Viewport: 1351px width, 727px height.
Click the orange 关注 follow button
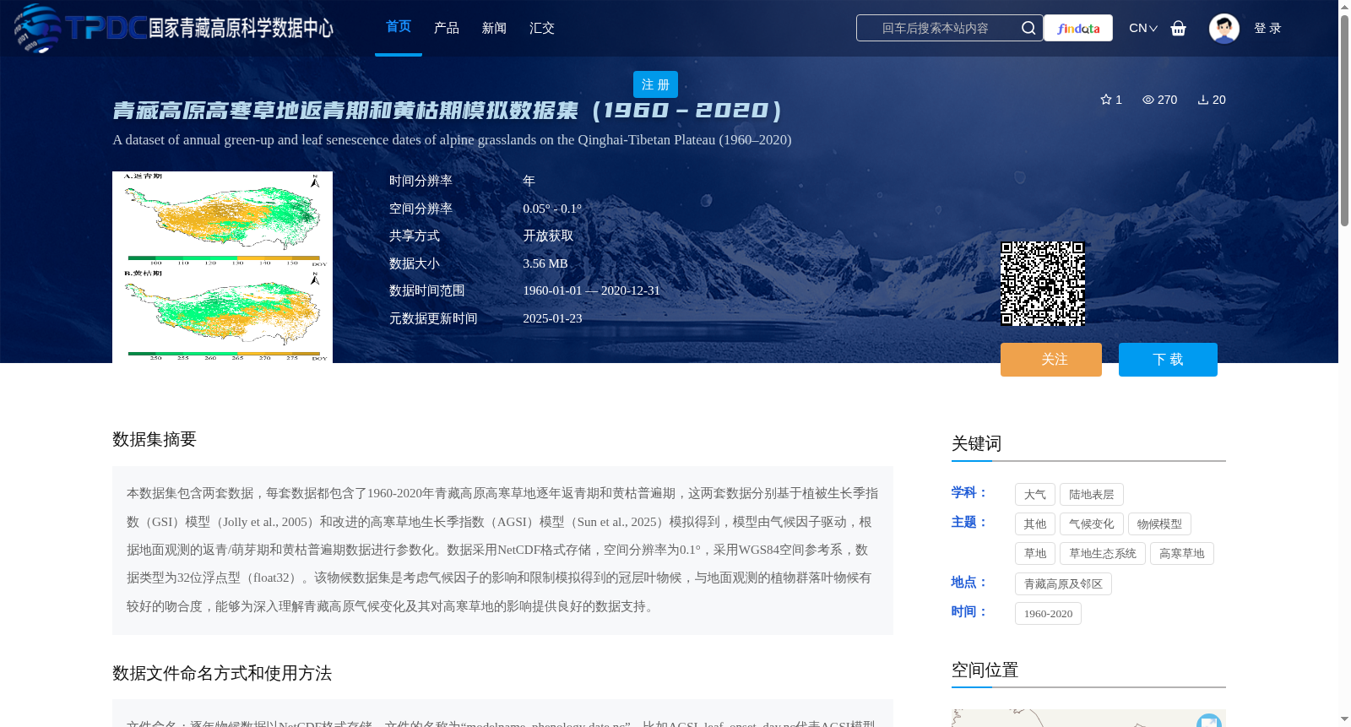coord(1051,360)
